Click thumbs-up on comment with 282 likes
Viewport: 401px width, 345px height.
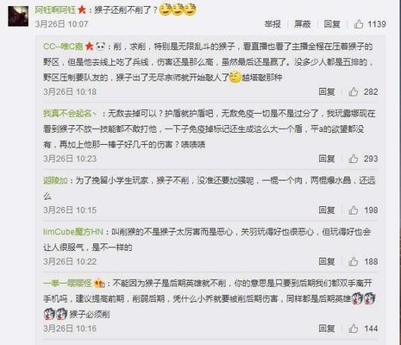pos(354,91)
